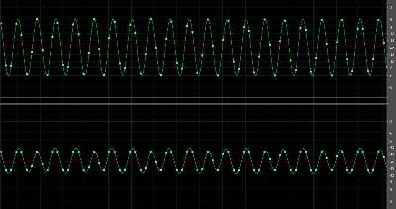
Task: Select the rightmost sample point on the lower waveform
Action: [x=384, y=157]
